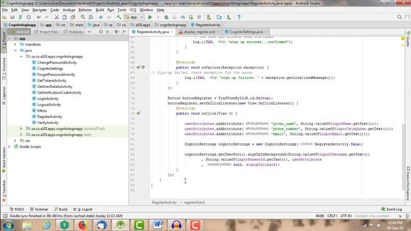The width and height of the screenshot is (411, 231).
Task: Click the Windows Start button
Action: click(x=8, y=225)
